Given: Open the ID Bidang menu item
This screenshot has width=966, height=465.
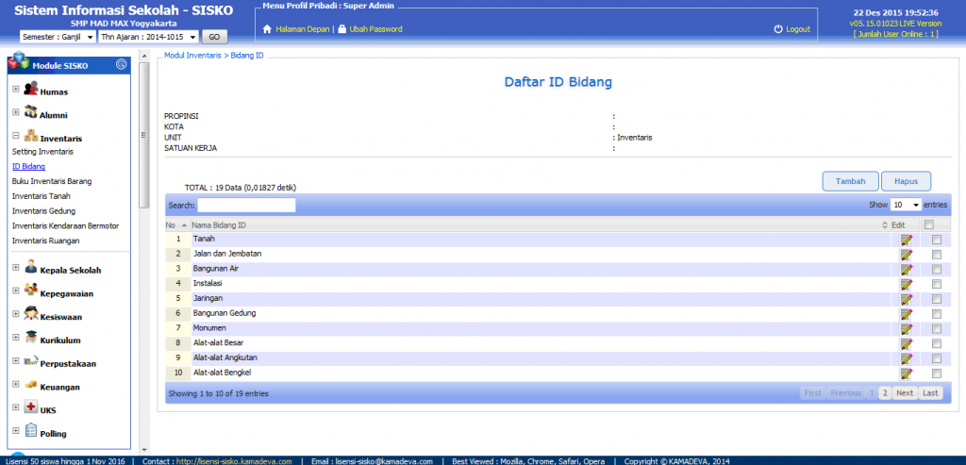Looking at the screenshot, I should (28, 166).
